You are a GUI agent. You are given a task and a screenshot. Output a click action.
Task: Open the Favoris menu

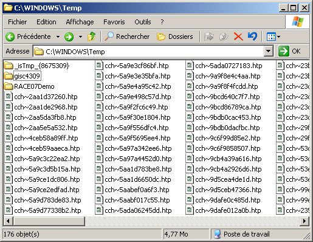[114, 22]
